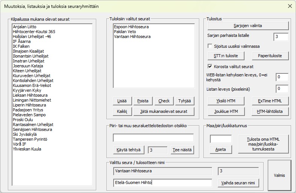This screenshot has width=296, height=193.
Task: Close the dialog window
Action: pyautogui.click(x=290, y=6)
